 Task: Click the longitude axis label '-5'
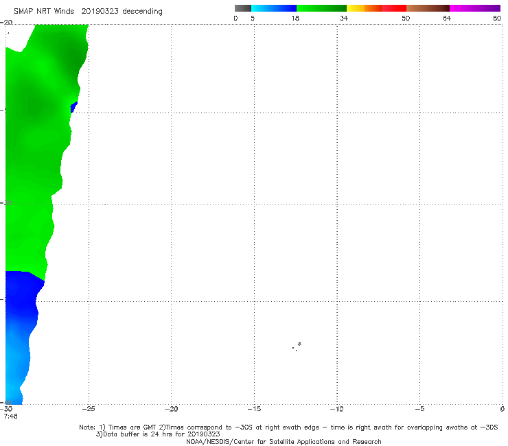[x=419, y=409]
